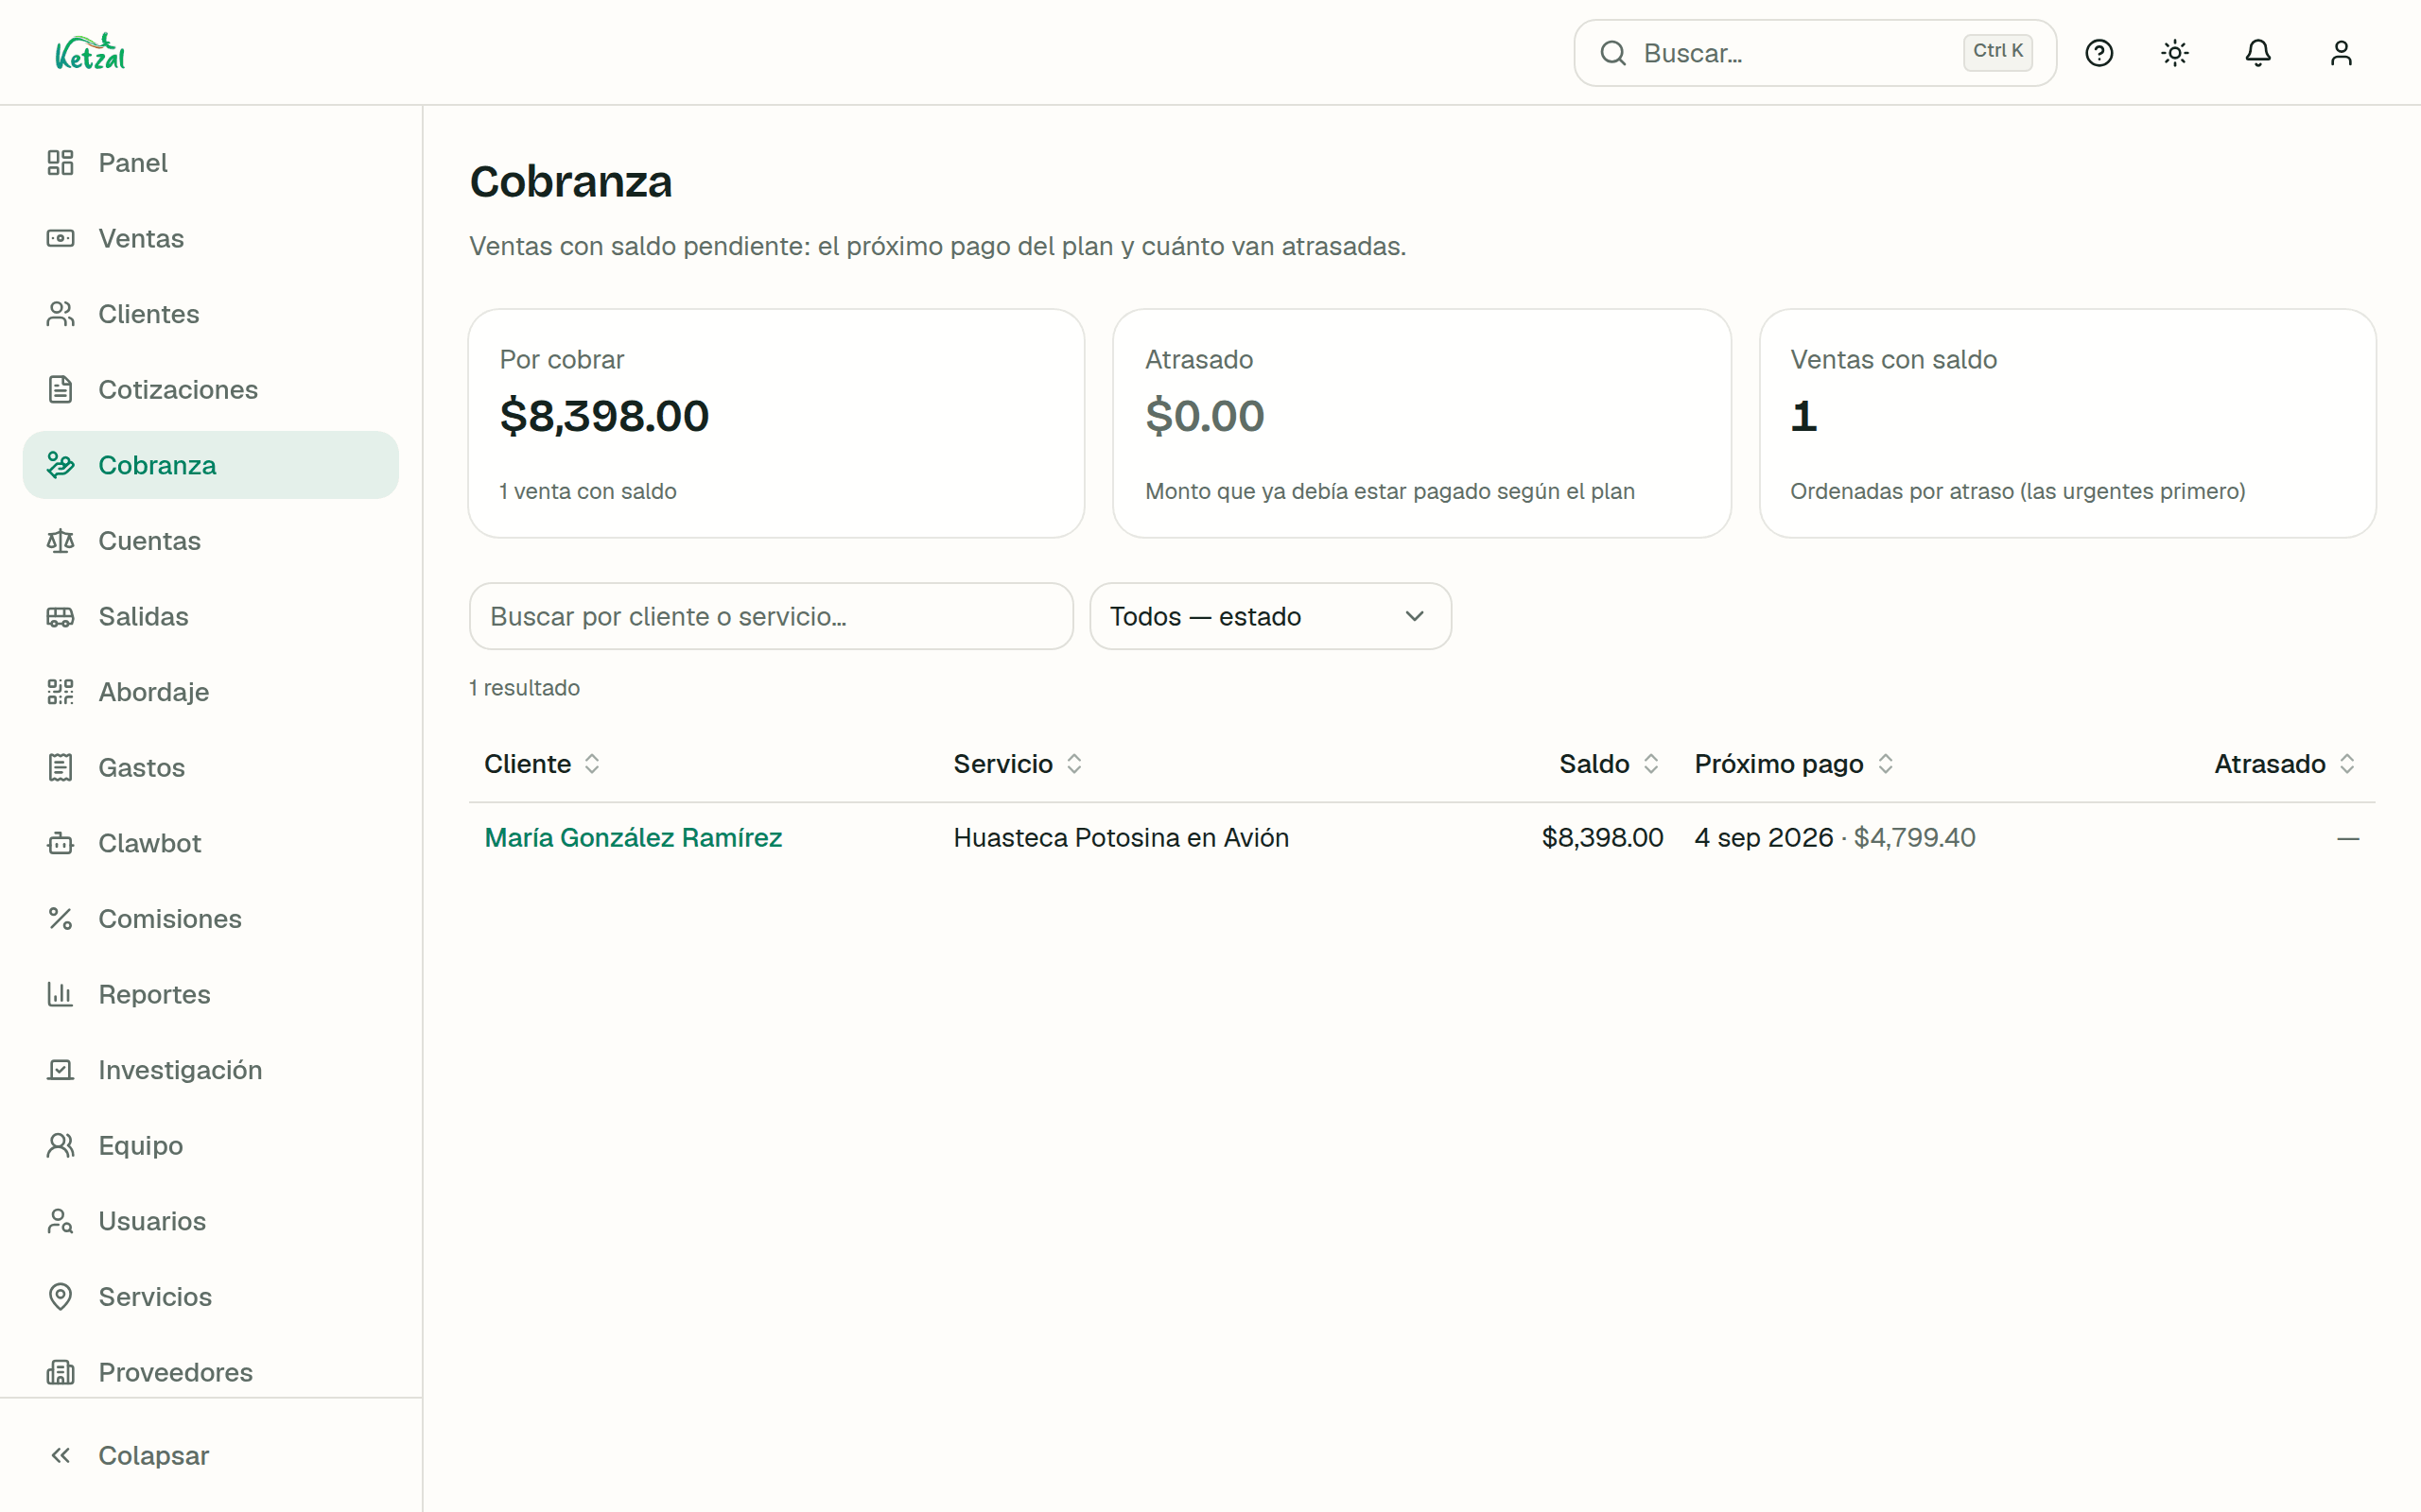Open Equipo sidebar link
The image size is (2421, 1512).
click(x=210, y=1145)
